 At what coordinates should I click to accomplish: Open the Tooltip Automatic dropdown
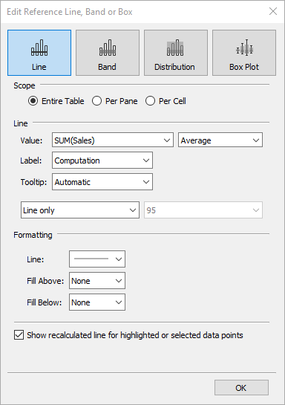(102, 182)
